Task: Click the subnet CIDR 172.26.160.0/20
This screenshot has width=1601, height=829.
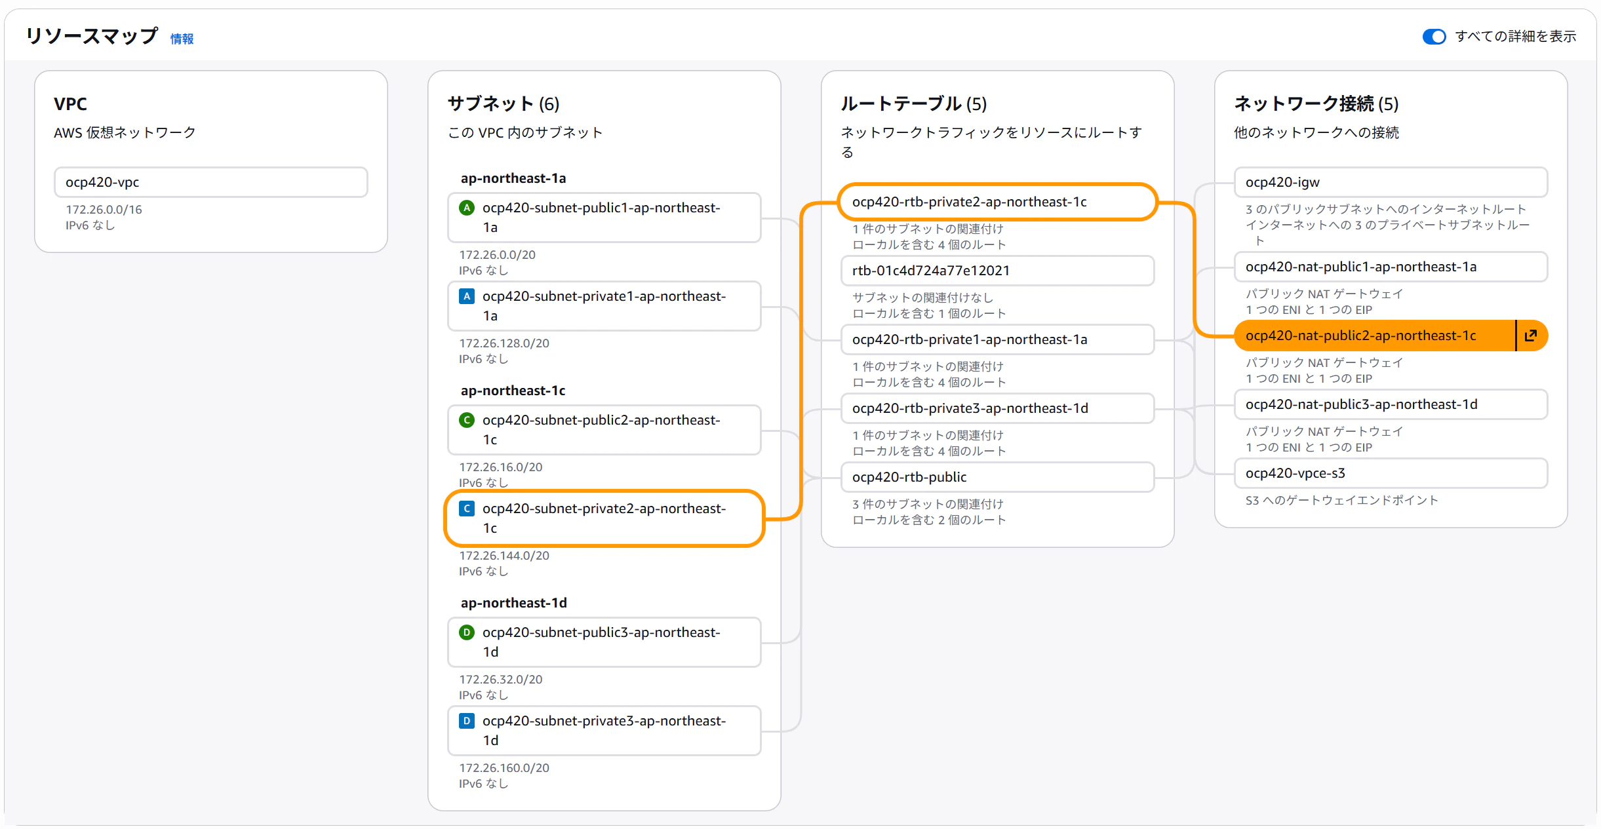Action: (504, 768)
